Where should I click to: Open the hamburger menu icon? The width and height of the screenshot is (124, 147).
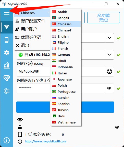point(7,14)
